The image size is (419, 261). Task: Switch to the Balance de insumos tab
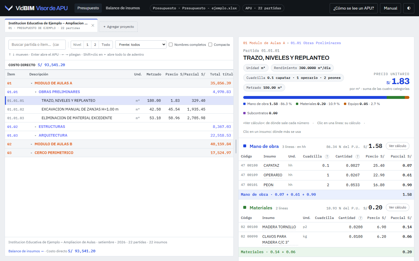point(123,8)
